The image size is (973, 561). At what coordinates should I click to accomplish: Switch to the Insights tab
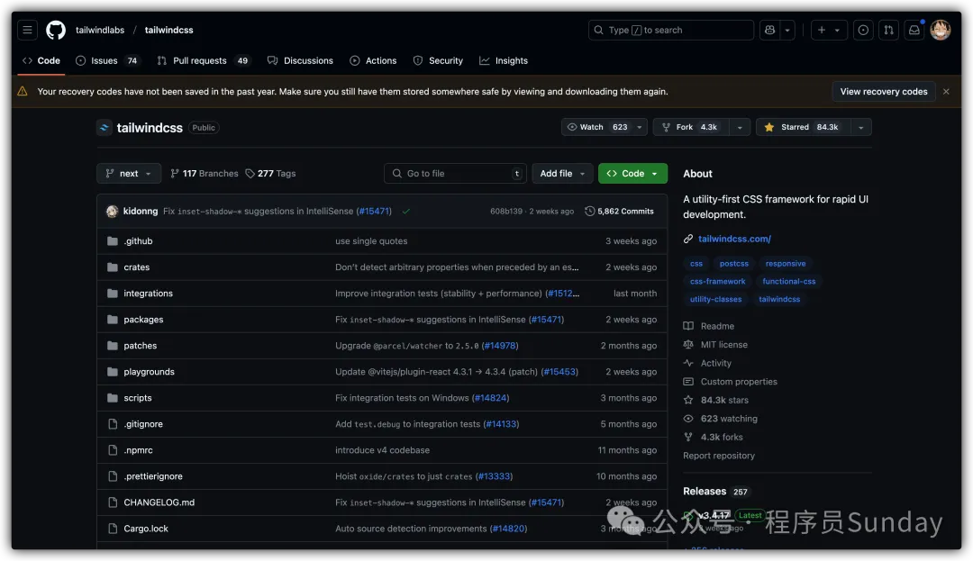point(504,61)
